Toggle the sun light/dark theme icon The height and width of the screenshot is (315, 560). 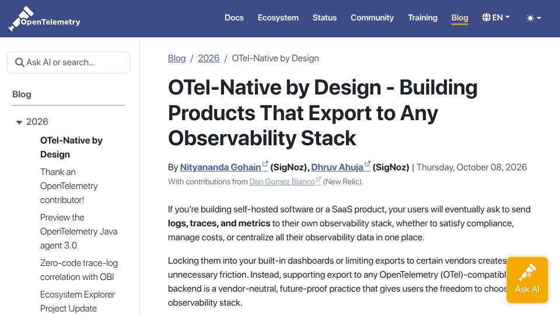point(530,18)
